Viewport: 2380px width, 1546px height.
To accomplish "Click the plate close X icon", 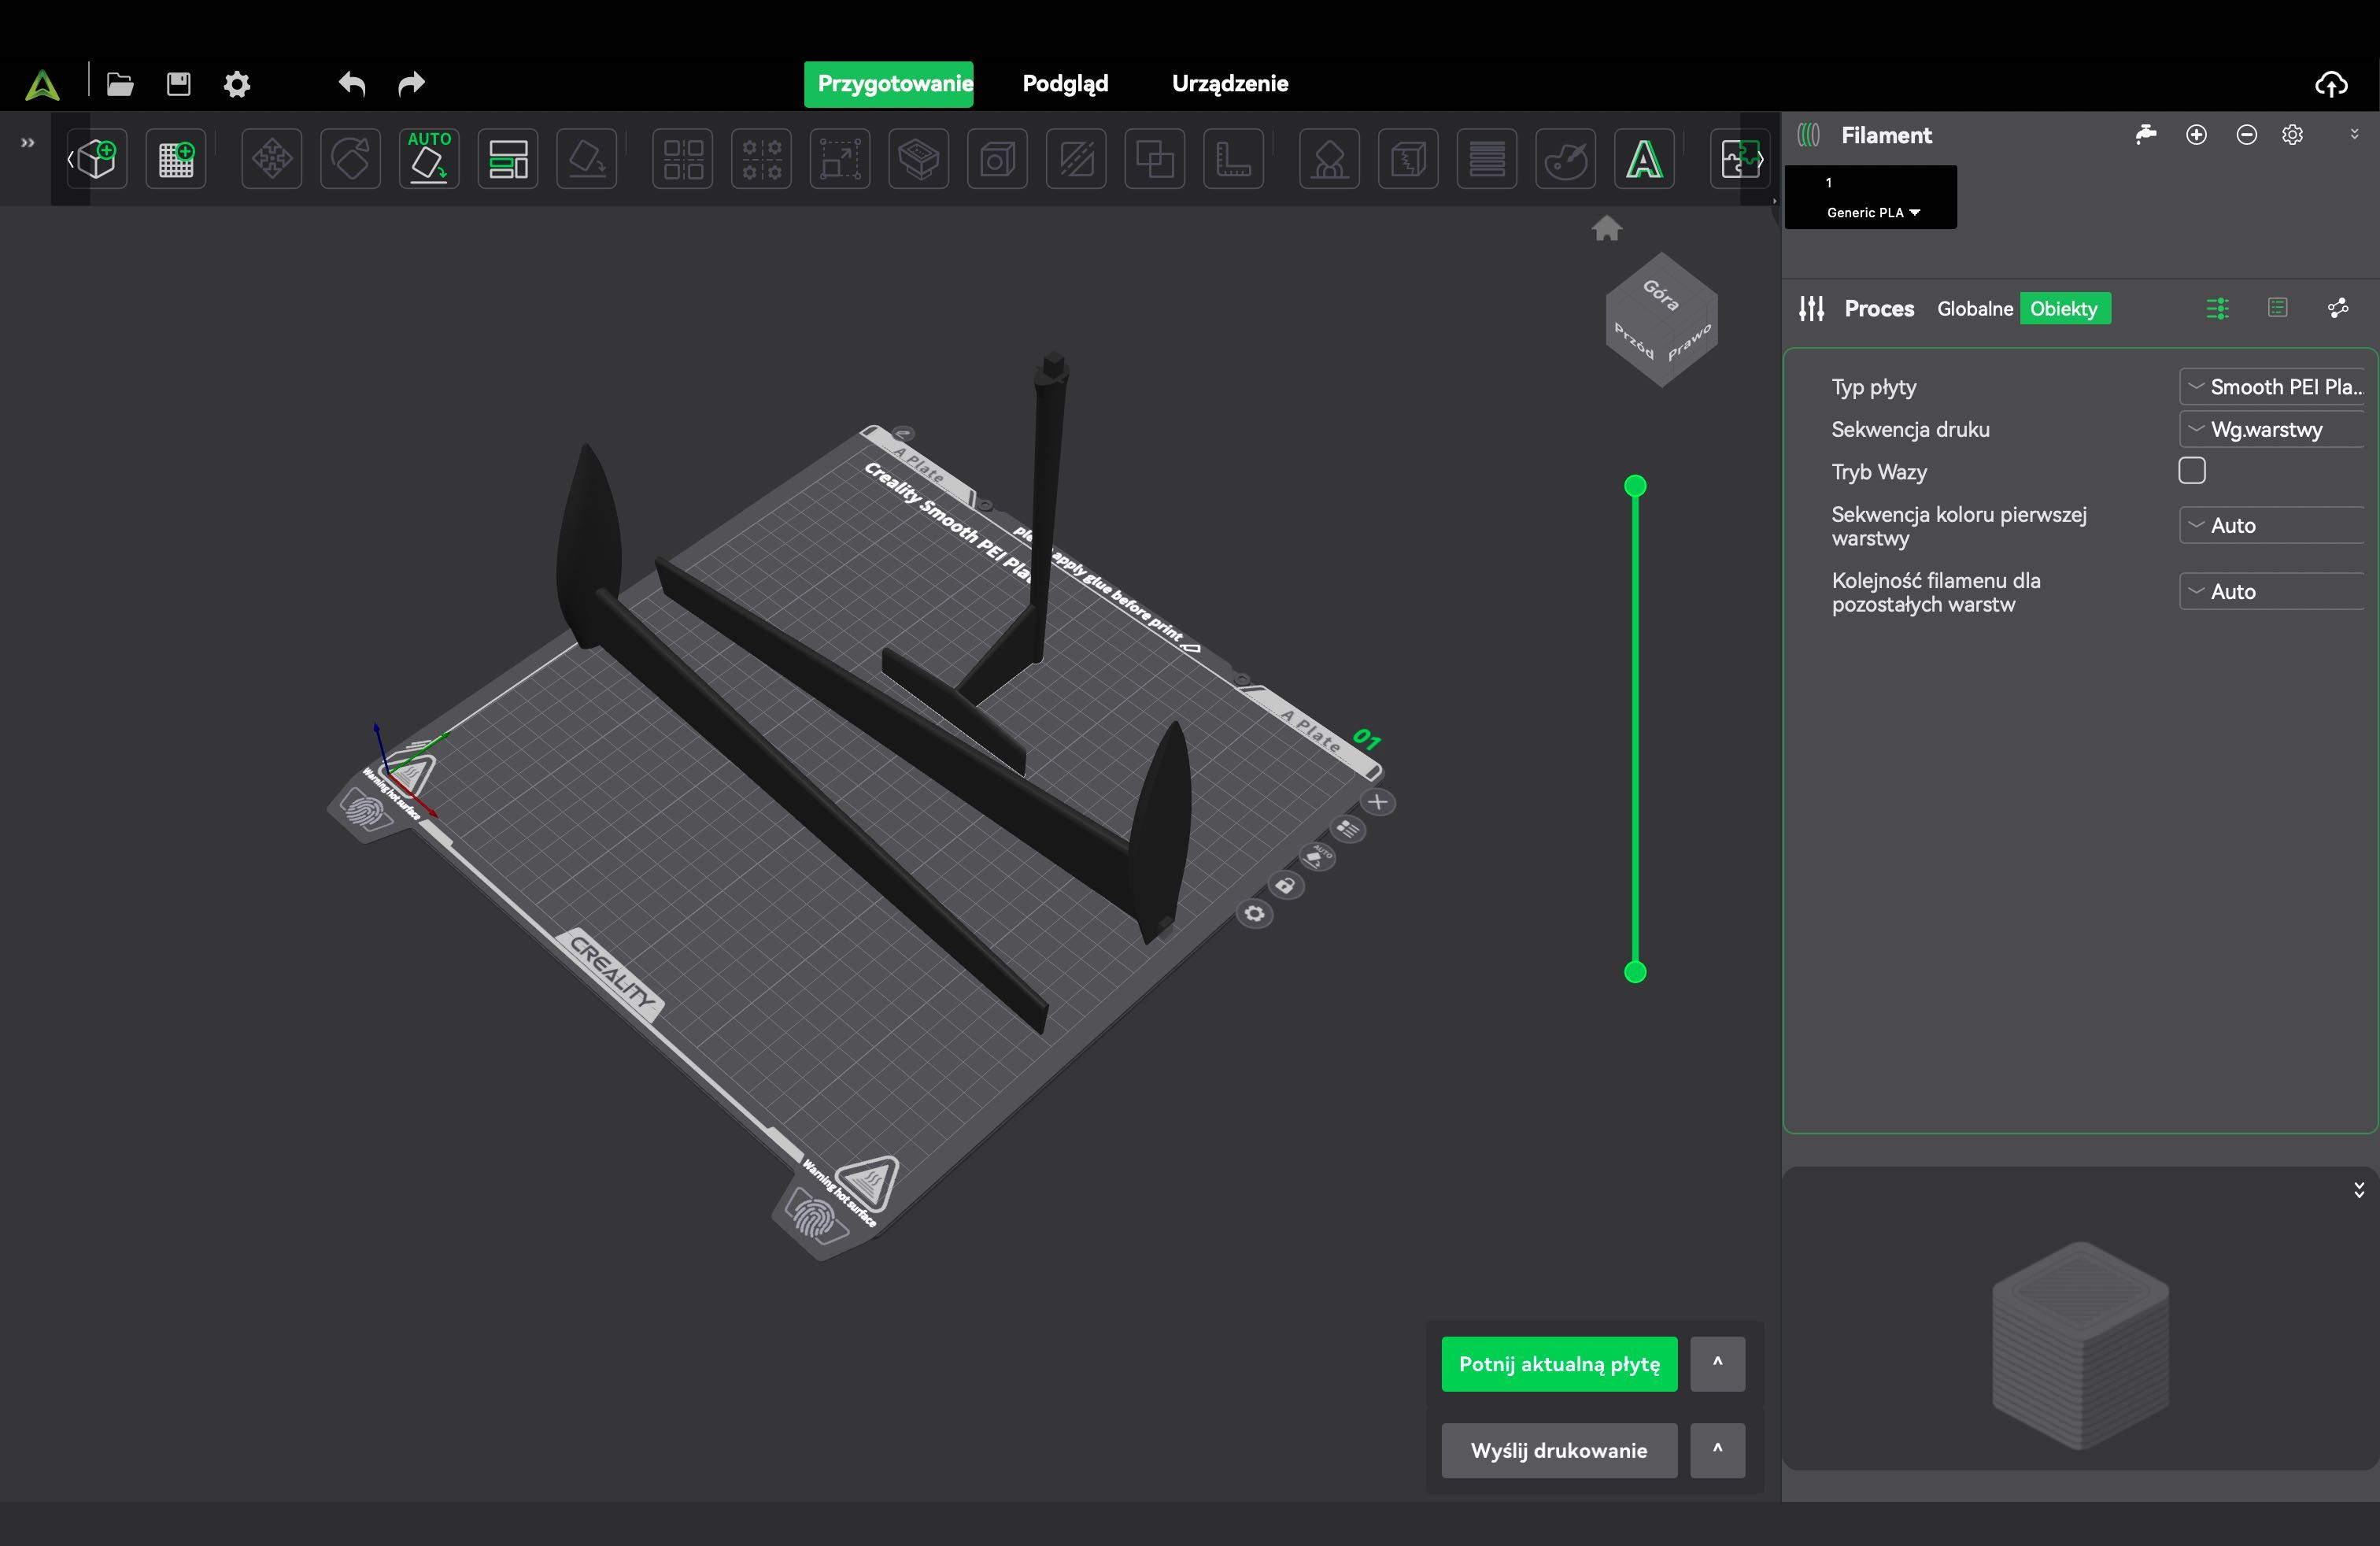I will point(1378,802).
